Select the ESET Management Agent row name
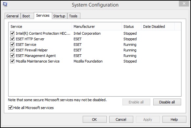Viewport: 191px width, 128px height. [36, 56]
